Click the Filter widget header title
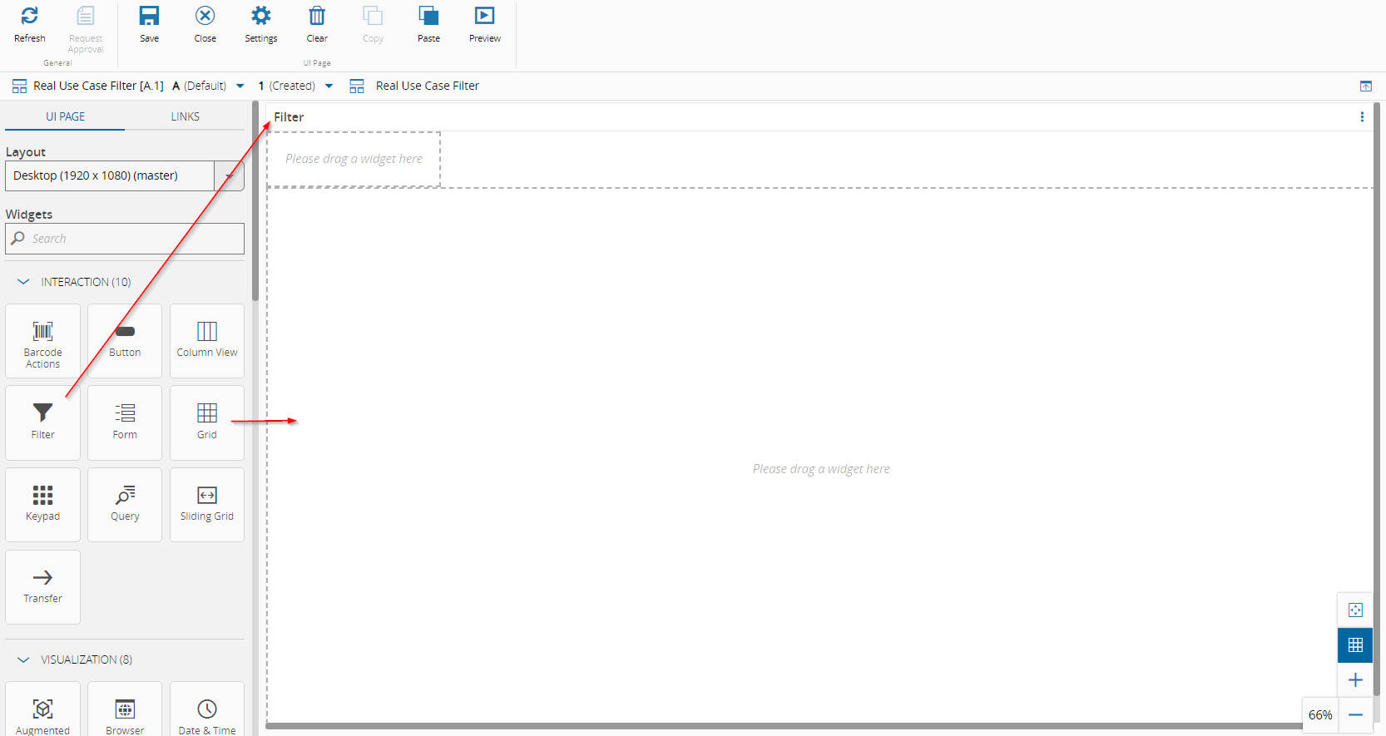Image resolution: width=1386 pixels, height=736 pixels. [289, 117]
